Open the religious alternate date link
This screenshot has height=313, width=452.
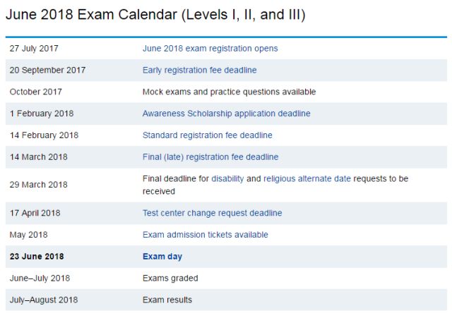point(307,179)
